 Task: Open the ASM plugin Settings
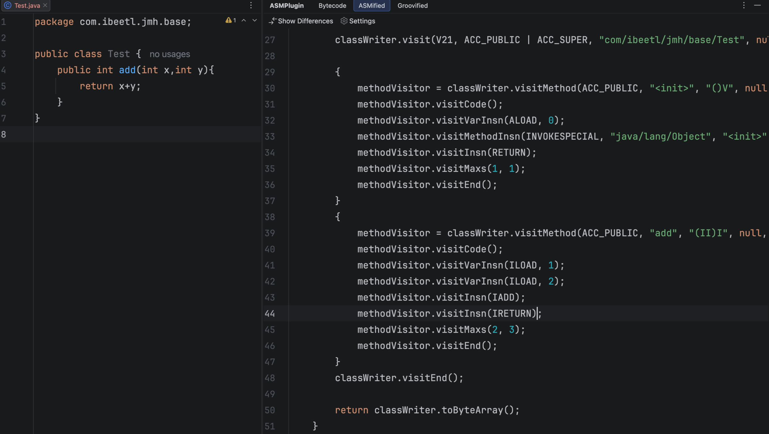(x=358, y=21)
